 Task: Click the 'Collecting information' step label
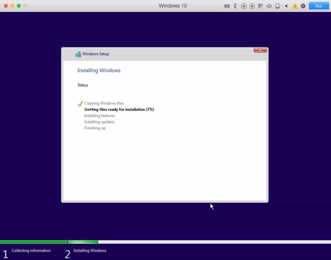coord(31,251)
